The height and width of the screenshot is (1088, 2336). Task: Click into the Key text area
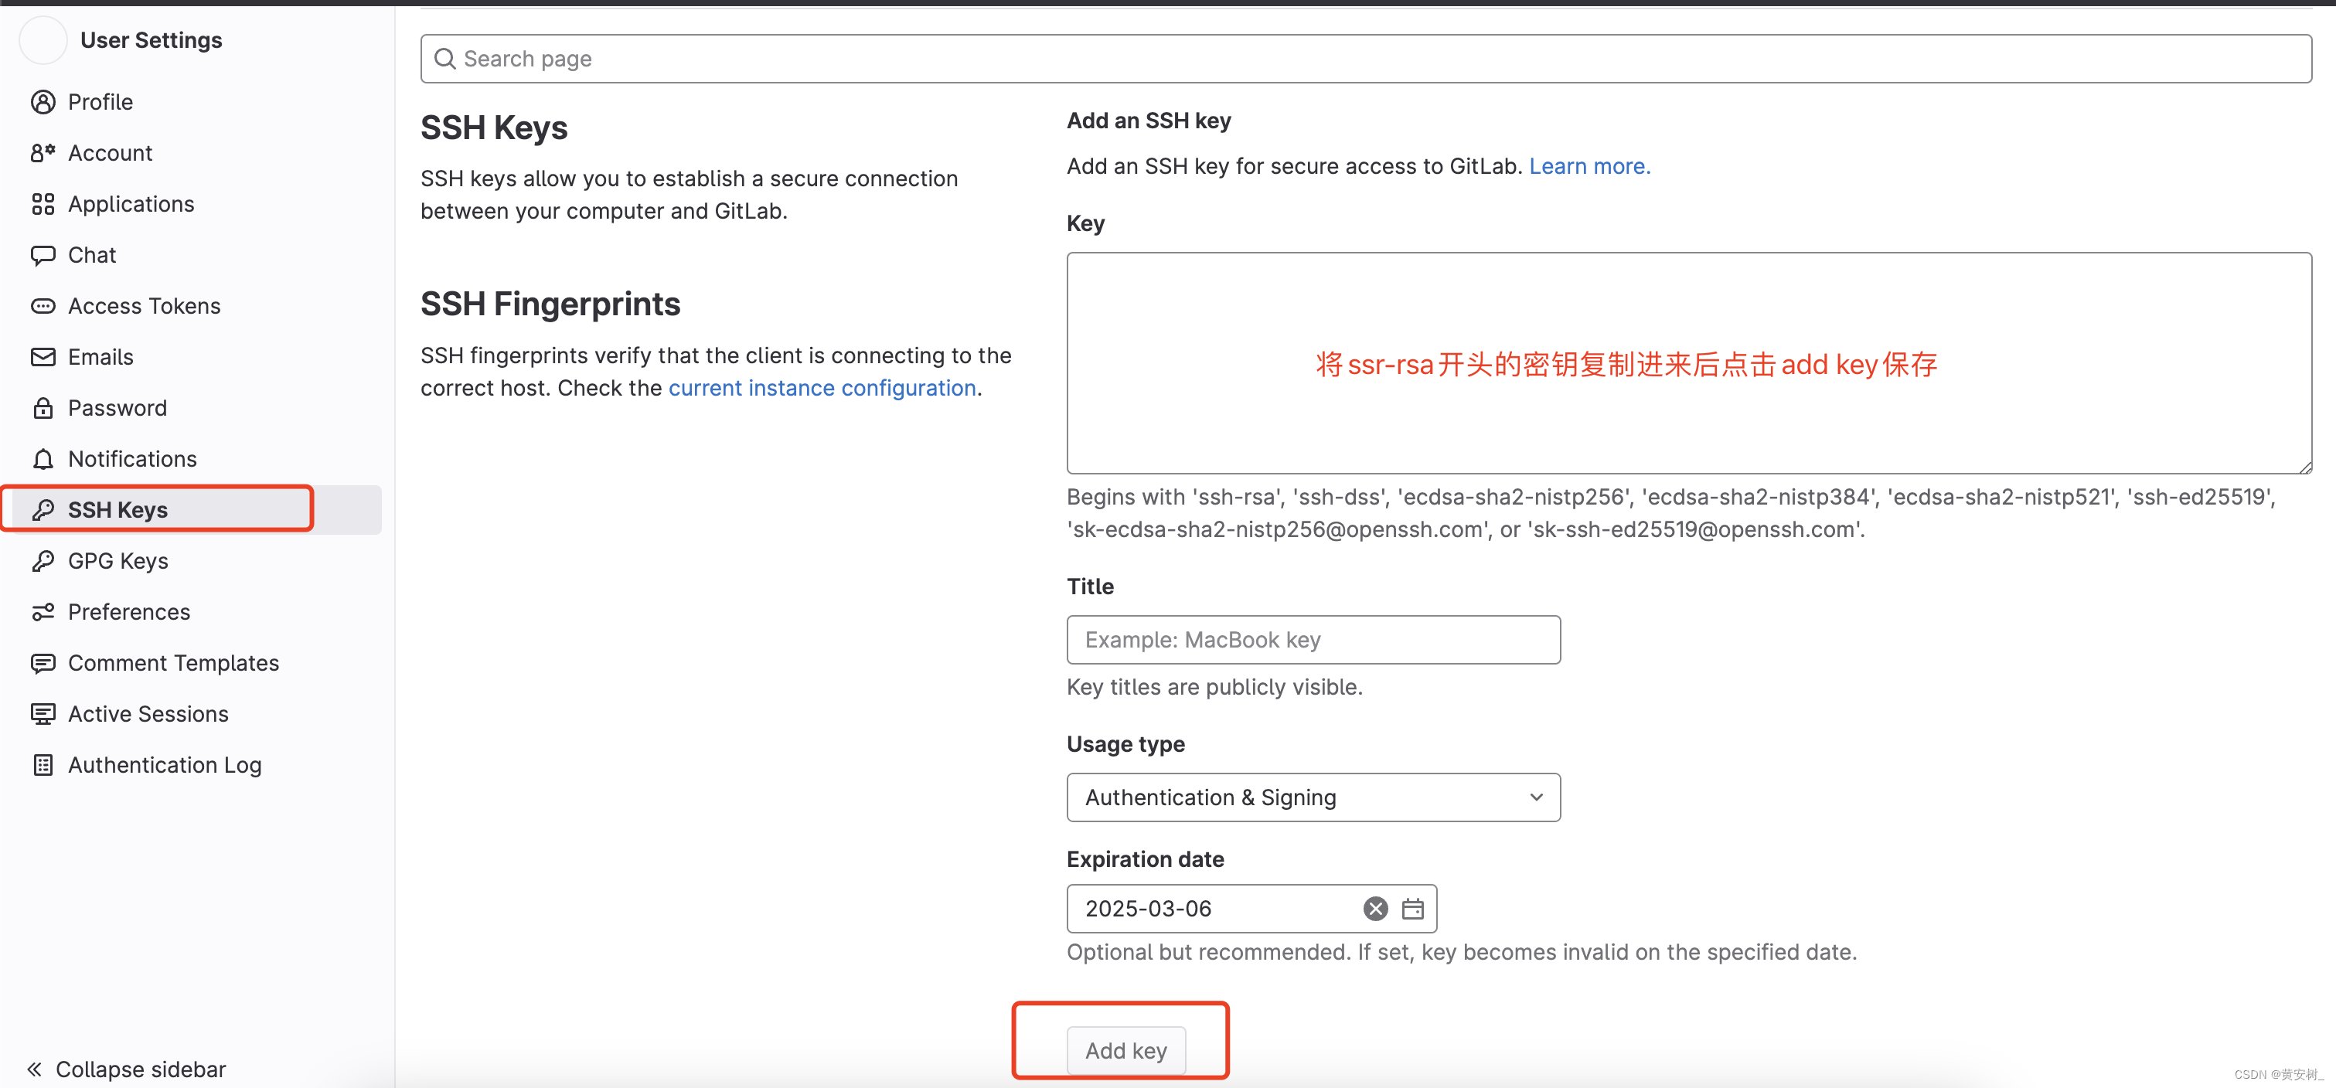click(1688, 362)
